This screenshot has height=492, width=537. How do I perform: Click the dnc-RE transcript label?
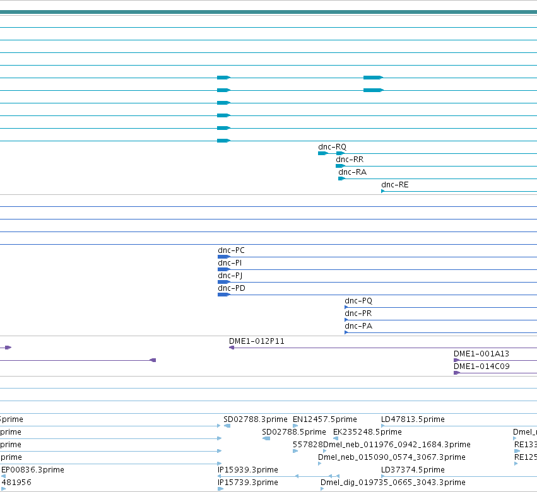point(395,185)
